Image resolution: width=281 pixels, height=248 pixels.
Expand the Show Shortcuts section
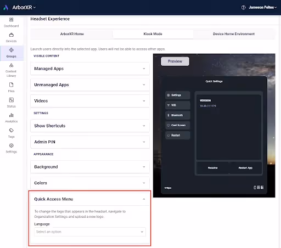[x=90, y=126]
